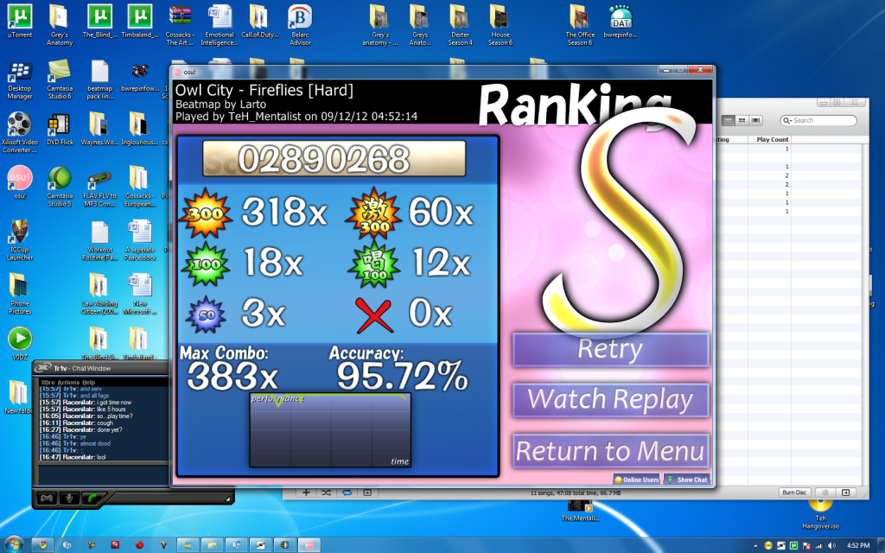Click the performance graph in osu!

pyautogui.click(x=330, y=430)
